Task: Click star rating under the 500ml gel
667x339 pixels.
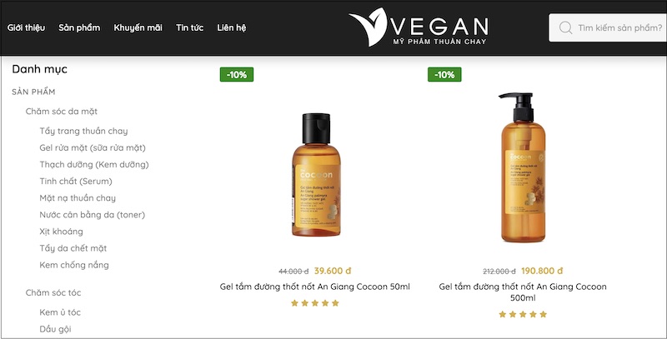Action: click(523, 314)
